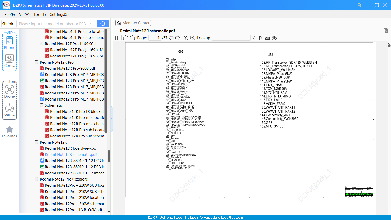The height and width of the screenshot is (220, 391).
Task: Open the model number dropdown arrow
Action: [90, 24]
